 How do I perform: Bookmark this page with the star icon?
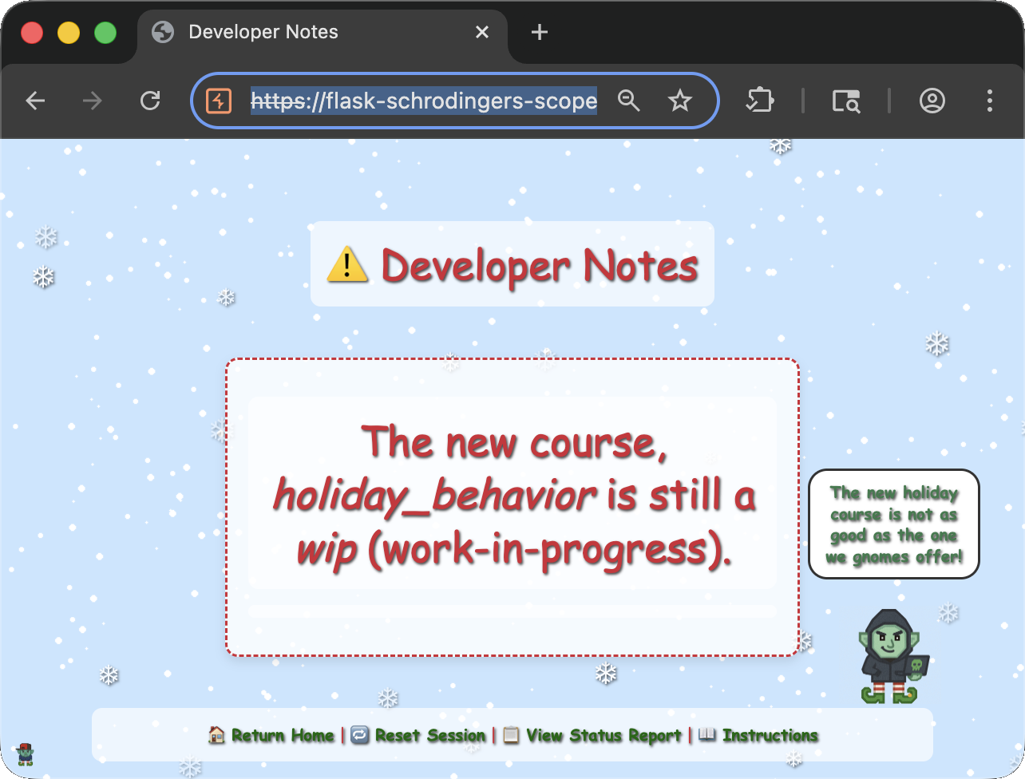coord(679,101)
